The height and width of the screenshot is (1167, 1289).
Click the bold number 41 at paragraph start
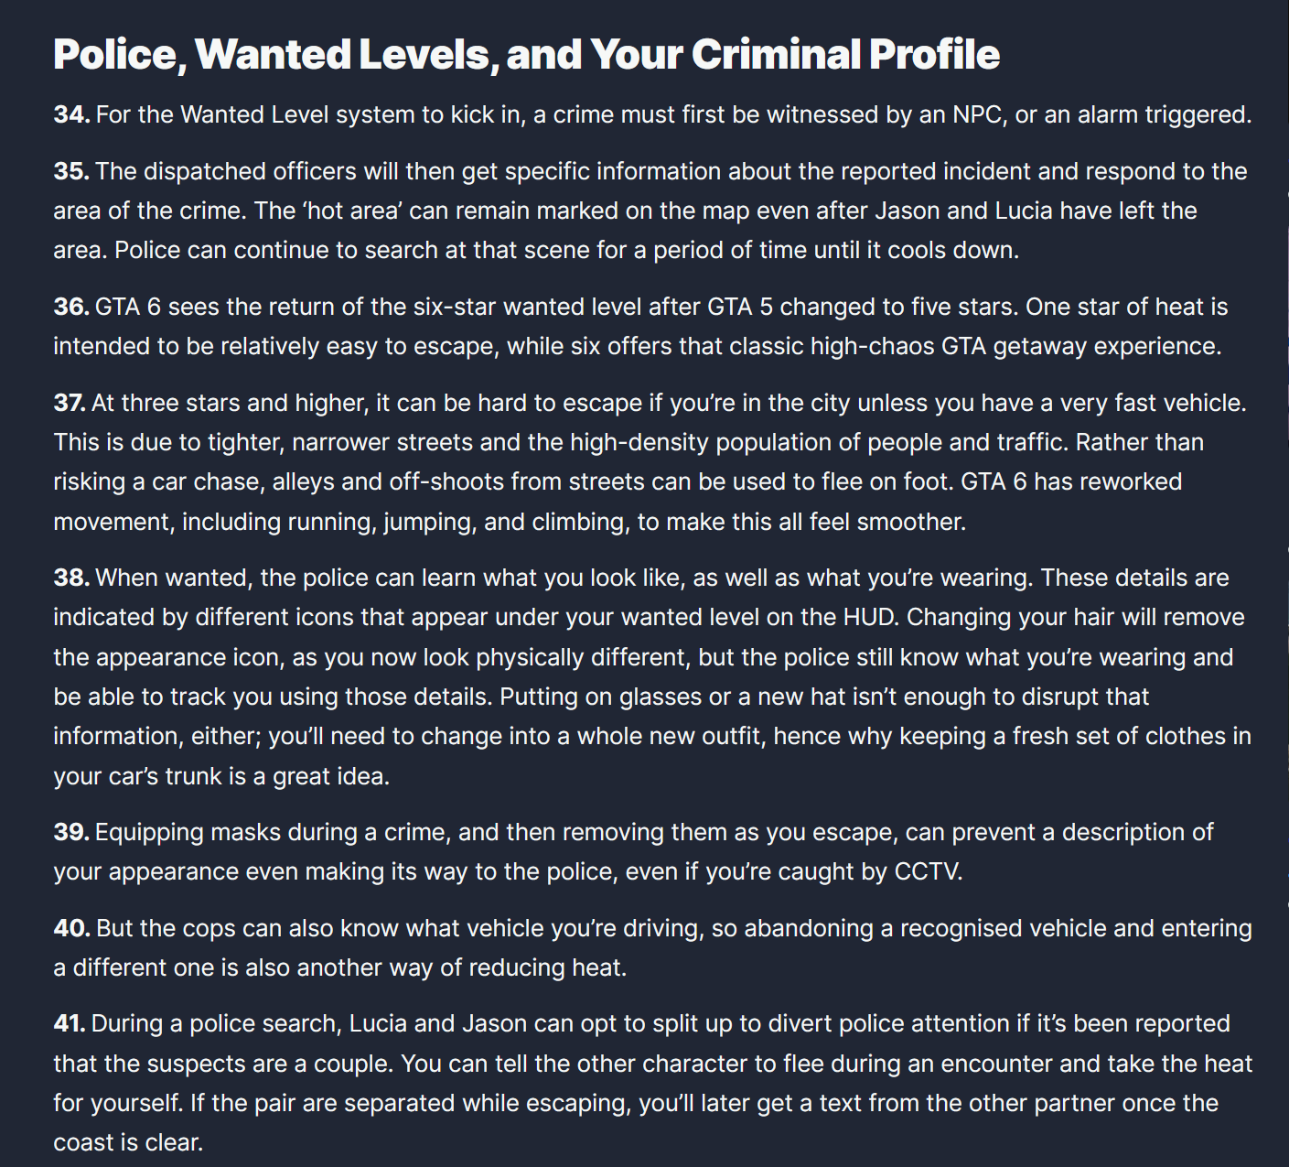point(70,1023)
